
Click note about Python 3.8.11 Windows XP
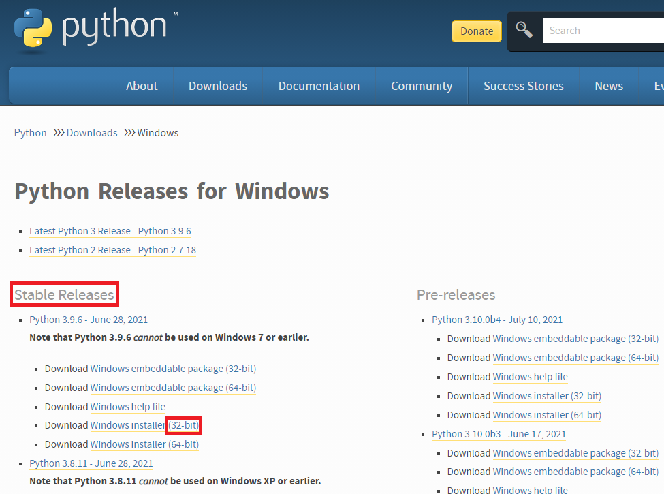(175, 481)
